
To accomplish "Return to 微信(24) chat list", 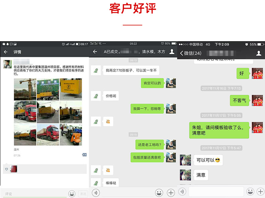I will pos(191,53).
